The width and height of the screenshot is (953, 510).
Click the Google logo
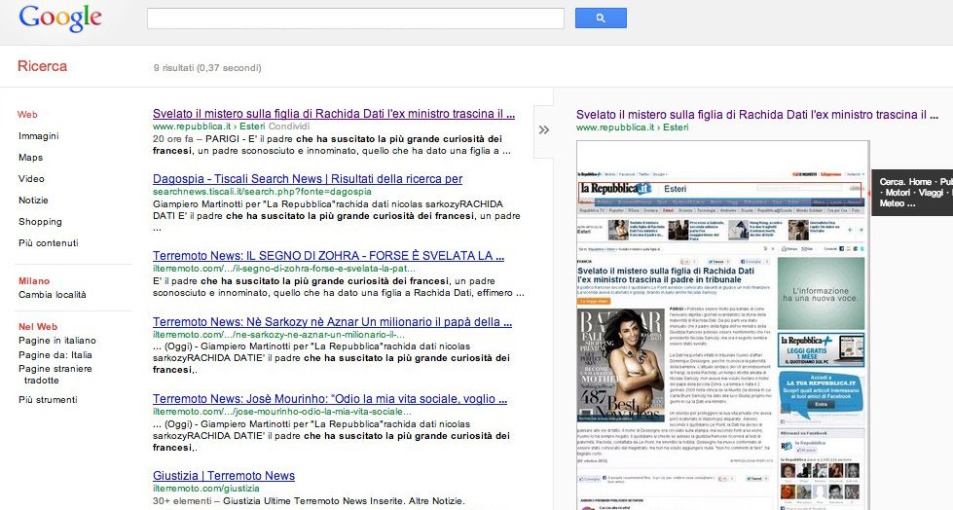(60, 18)
